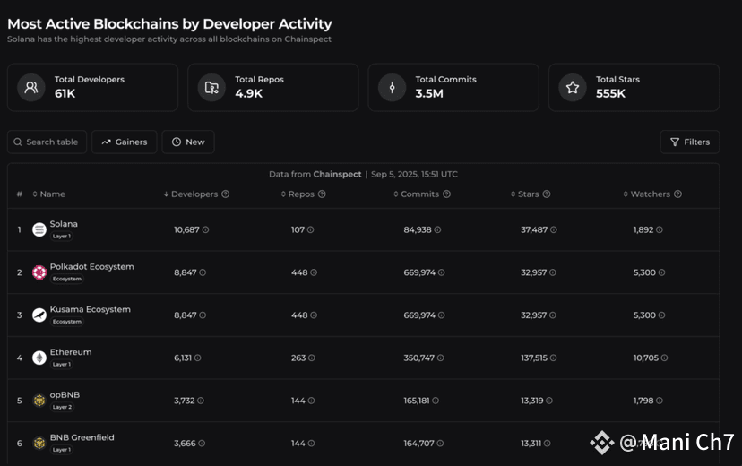This screenshot has height=466, width=742.
Task: Click opBNB's 165,181 commits value
Action: pyautogui.click(x=417, y=401)
